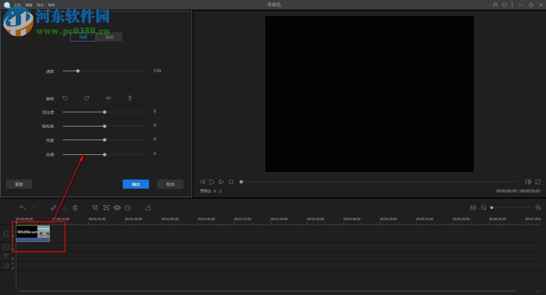Switch to the 音频 (Audio) tab

click(x=109, y=37)
